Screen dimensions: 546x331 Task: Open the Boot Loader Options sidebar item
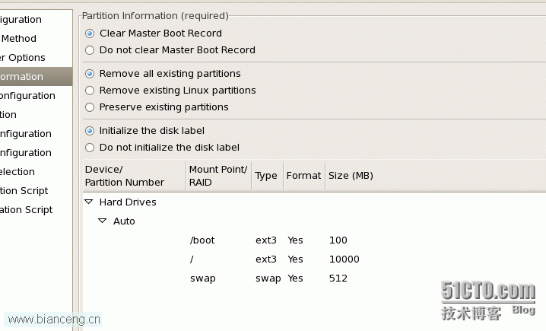(22, 58)
